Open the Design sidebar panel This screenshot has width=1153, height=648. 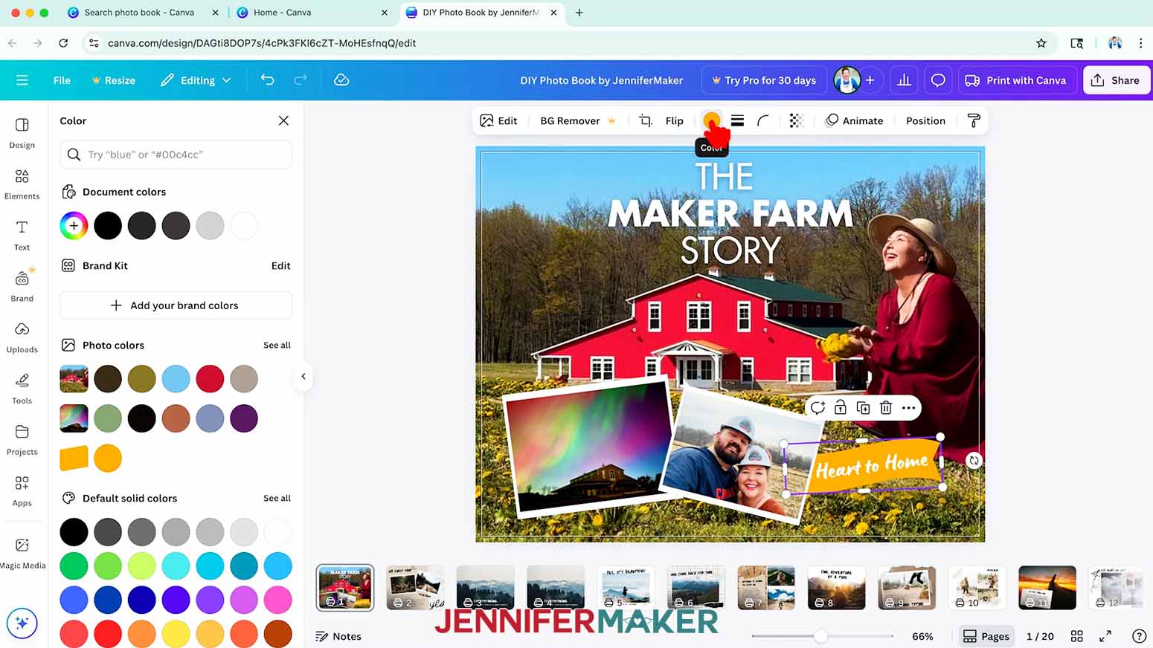[x=22, y=133]
